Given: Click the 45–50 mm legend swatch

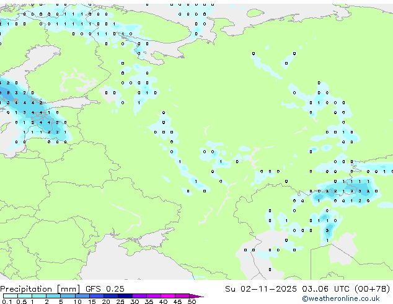Looking at the screenshot, I should click(x=182, y=296).
